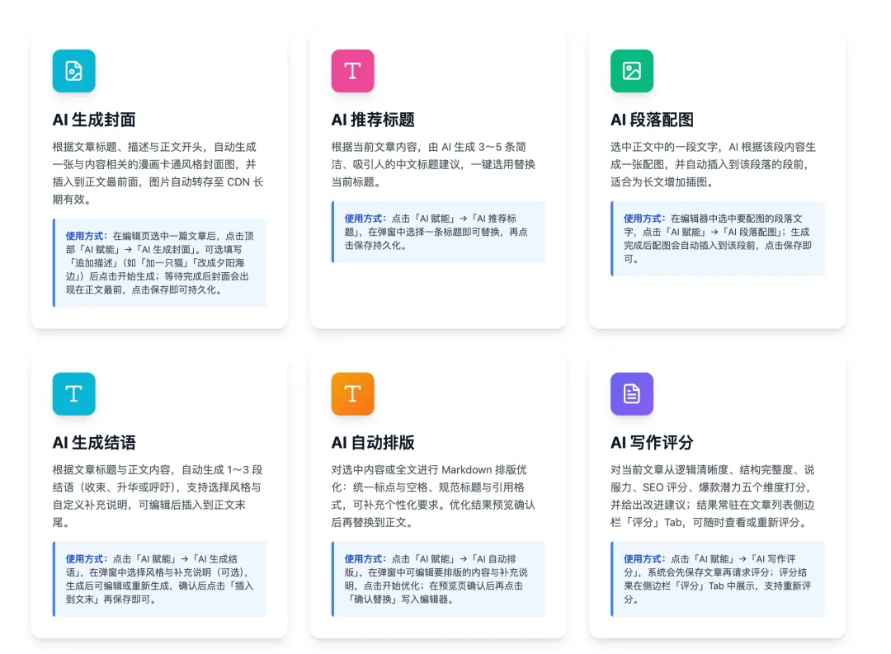Select the AI 自动排版 heading

tap(374, 443)
